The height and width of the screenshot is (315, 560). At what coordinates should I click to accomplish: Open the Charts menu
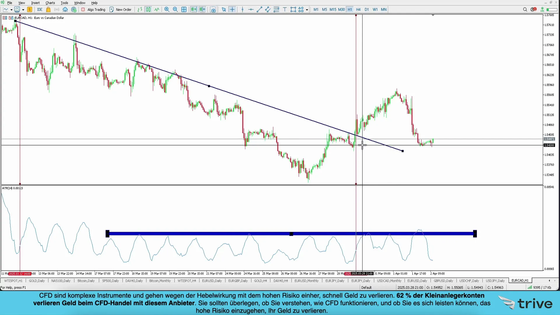(50, 3)
